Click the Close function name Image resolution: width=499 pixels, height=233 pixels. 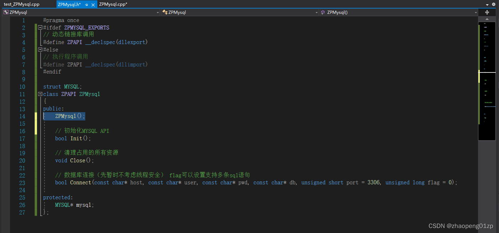coord(77,161)
